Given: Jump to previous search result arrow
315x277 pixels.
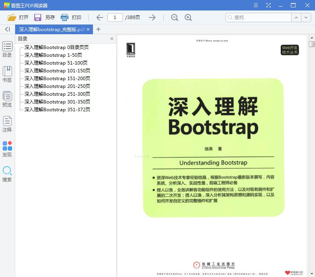Looking at the screenshot, I should tap(296, 18).
